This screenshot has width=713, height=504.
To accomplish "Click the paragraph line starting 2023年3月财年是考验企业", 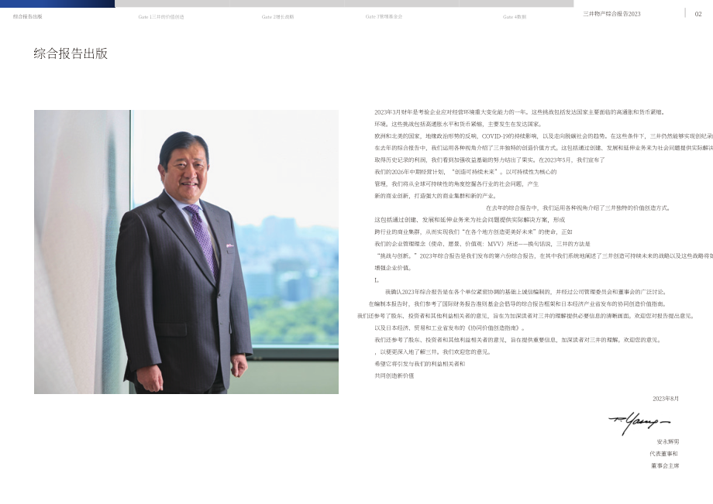I will pos(520,112).
